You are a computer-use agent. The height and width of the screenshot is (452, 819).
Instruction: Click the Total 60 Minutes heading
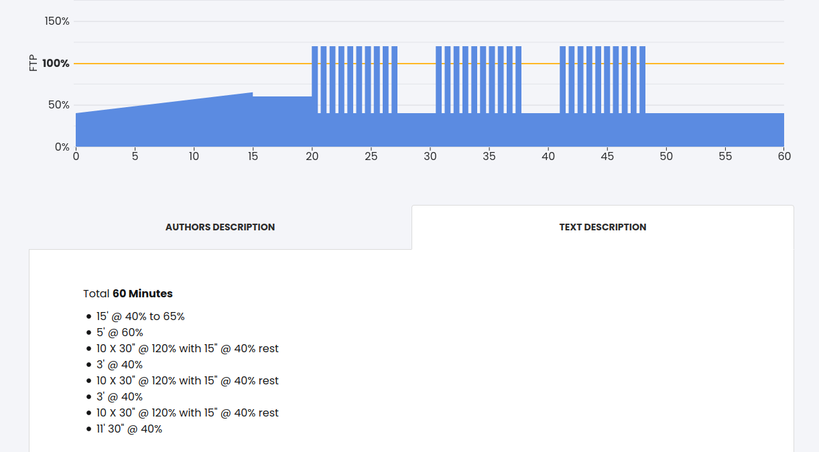128,293
